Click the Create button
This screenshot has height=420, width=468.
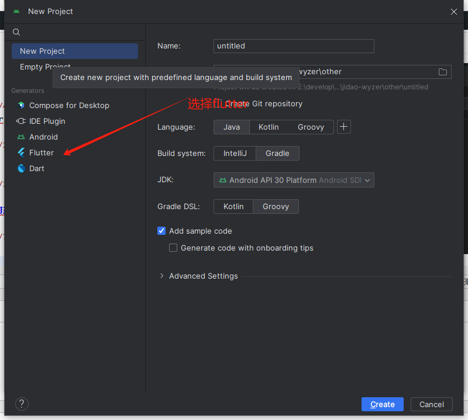click(x=383, y=404)
